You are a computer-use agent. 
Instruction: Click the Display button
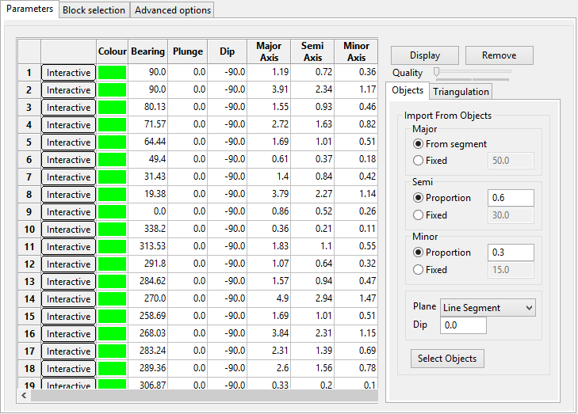[x=425, y=55]
